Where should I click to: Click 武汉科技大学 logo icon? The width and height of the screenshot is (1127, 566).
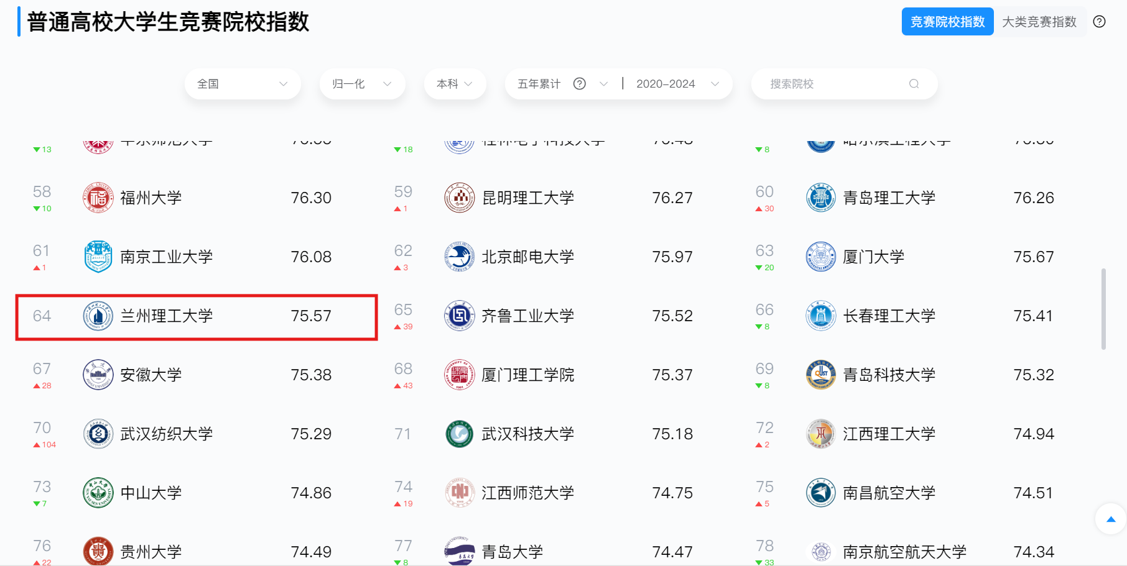click(x=460, y=434)
